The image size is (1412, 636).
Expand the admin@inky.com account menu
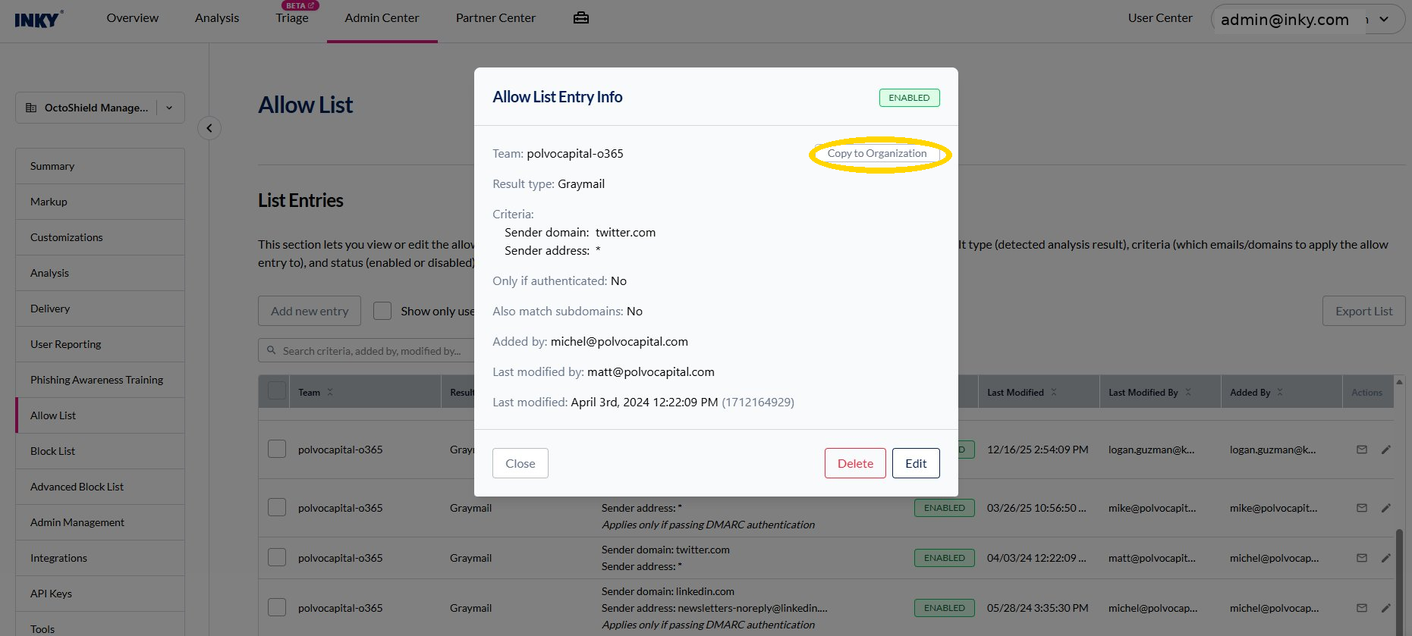tap(1308, 20)
